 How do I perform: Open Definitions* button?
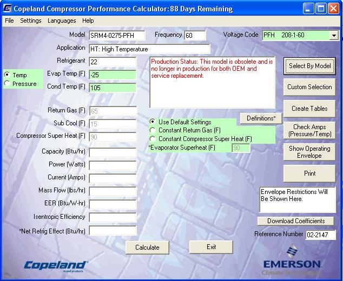pos(261,118)
